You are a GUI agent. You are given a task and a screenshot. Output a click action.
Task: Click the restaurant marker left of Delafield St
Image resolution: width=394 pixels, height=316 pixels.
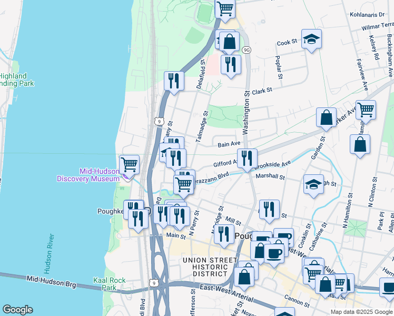coord(174,81)
